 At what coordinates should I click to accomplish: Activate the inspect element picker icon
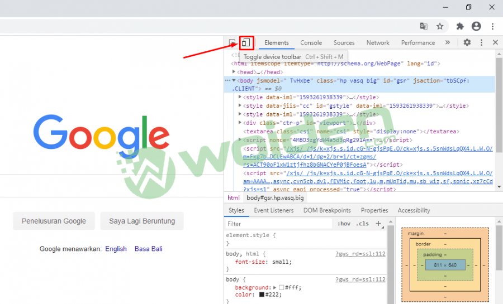pyautogui.click(x=232, y=42)
